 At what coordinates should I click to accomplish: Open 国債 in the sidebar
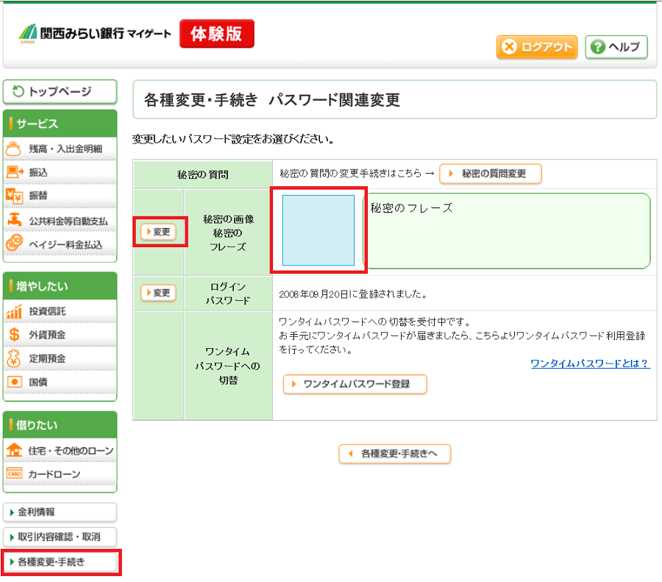pyautogui.click(x=60, y=382)
